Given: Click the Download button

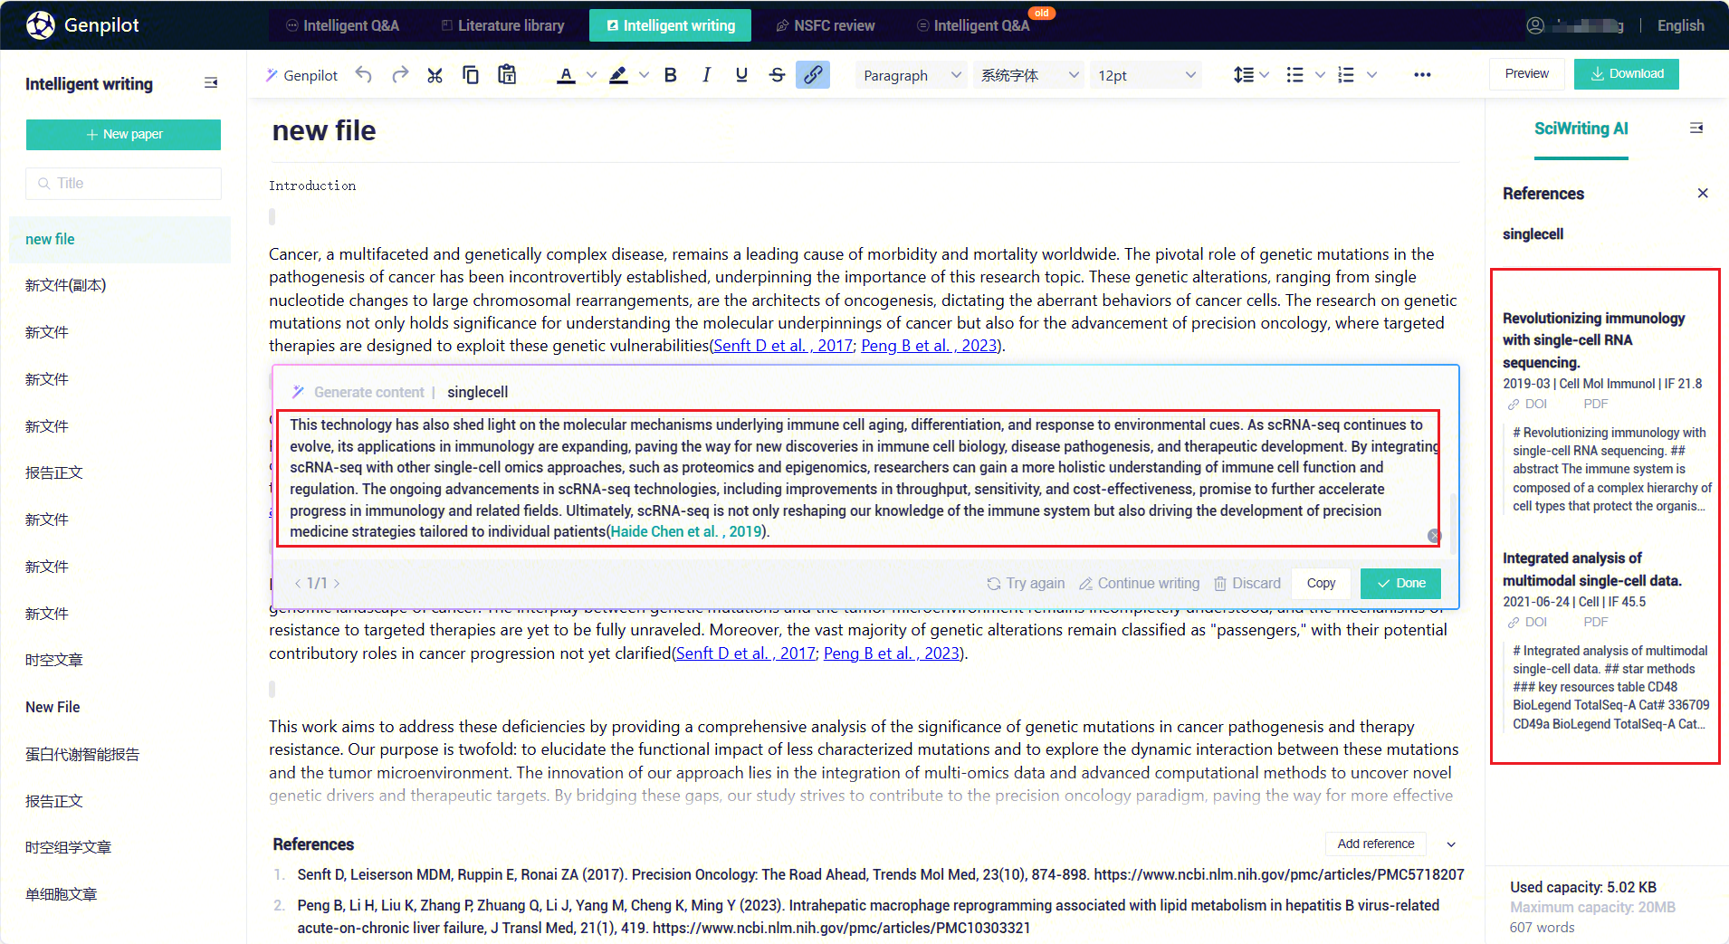Looking at the screenshot, I should click(x=1626, y=74).
